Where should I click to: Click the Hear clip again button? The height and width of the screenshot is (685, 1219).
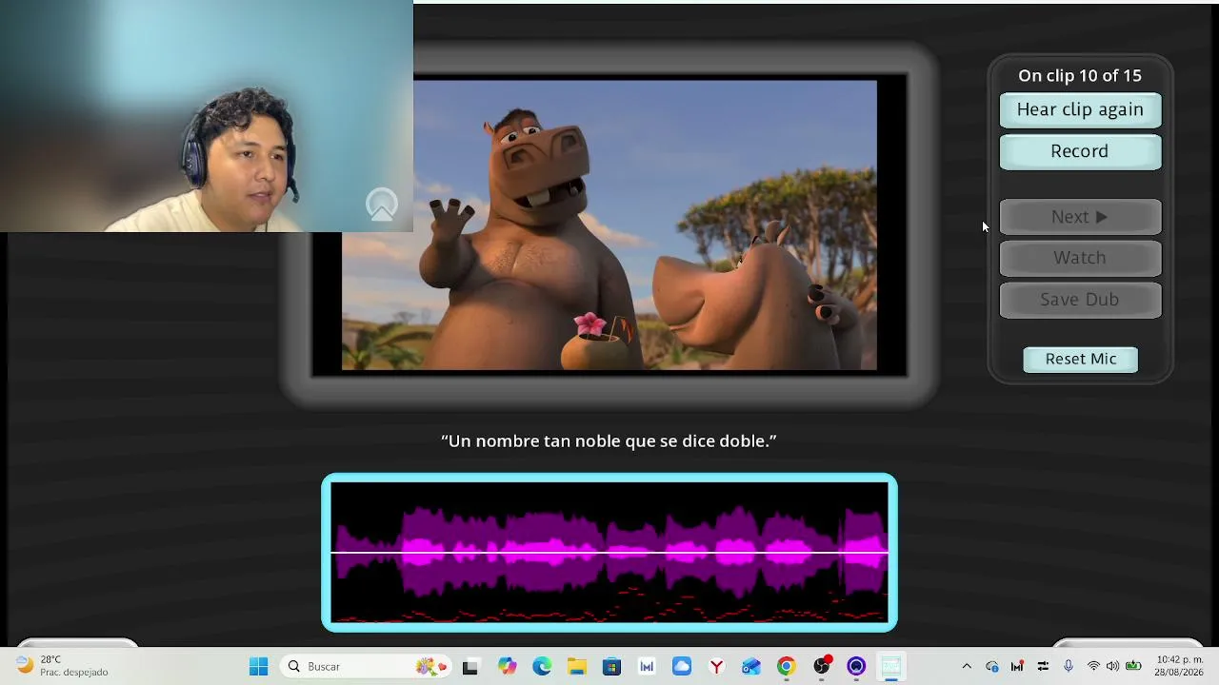pyautogui.click(x=1080, y=109)
